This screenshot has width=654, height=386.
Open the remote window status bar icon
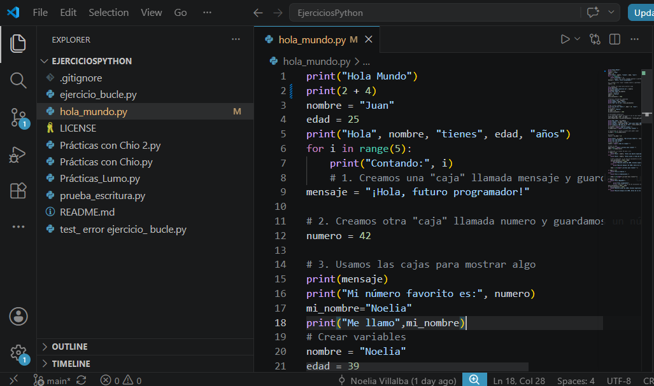[13, 380]
